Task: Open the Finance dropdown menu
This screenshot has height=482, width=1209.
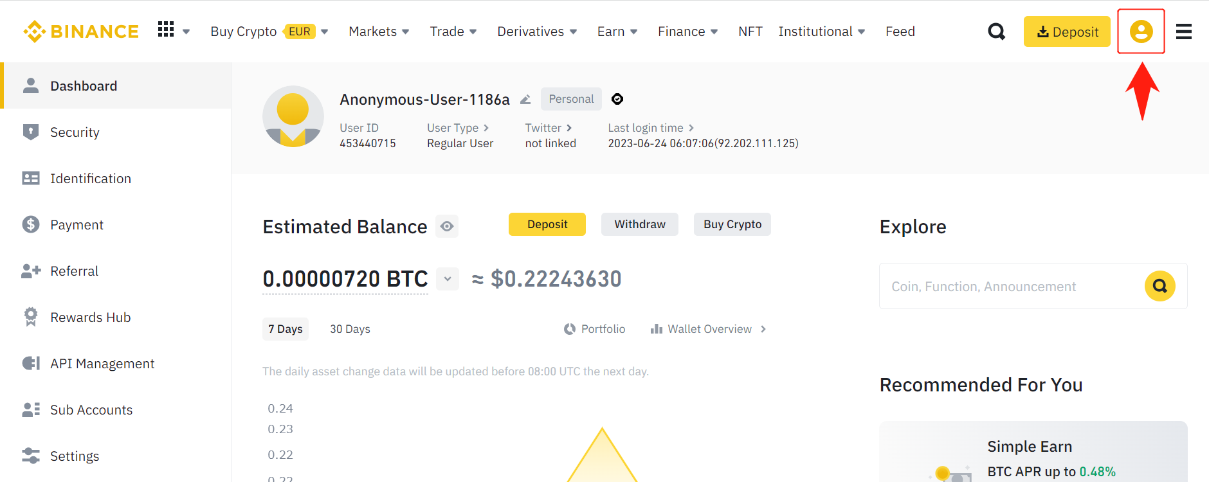Action: (687, 31)
